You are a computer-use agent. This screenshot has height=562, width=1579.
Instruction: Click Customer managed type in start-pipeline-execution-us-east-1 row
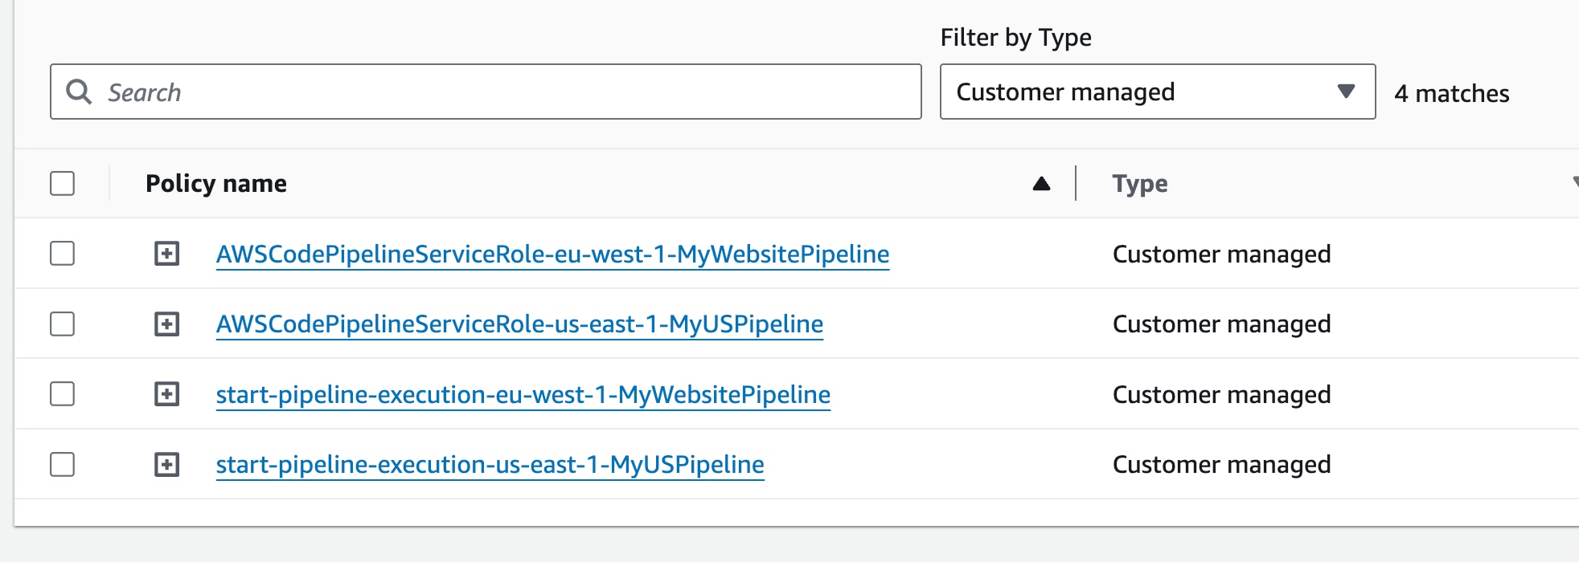(x=1221, y=465)
